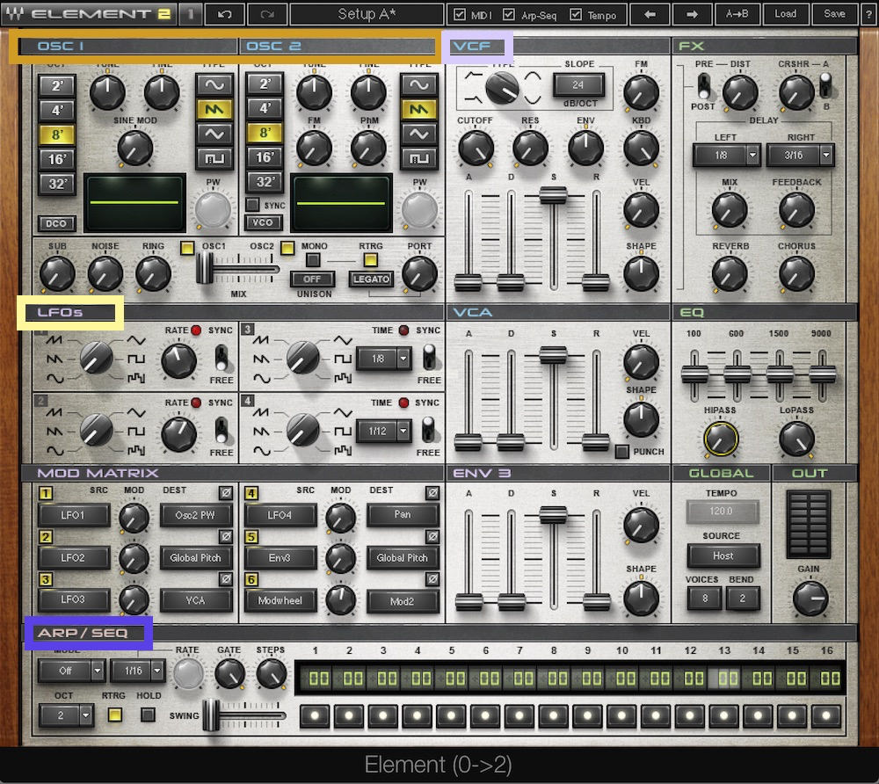Select the triangle waveform for OSC 1
The height and width of the screenshot is (784, 879).
coord(214,134)
